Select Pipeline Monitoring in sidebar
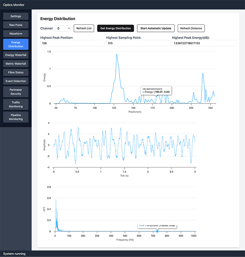Viewport: 245px width, 257px height. [16, 117]
